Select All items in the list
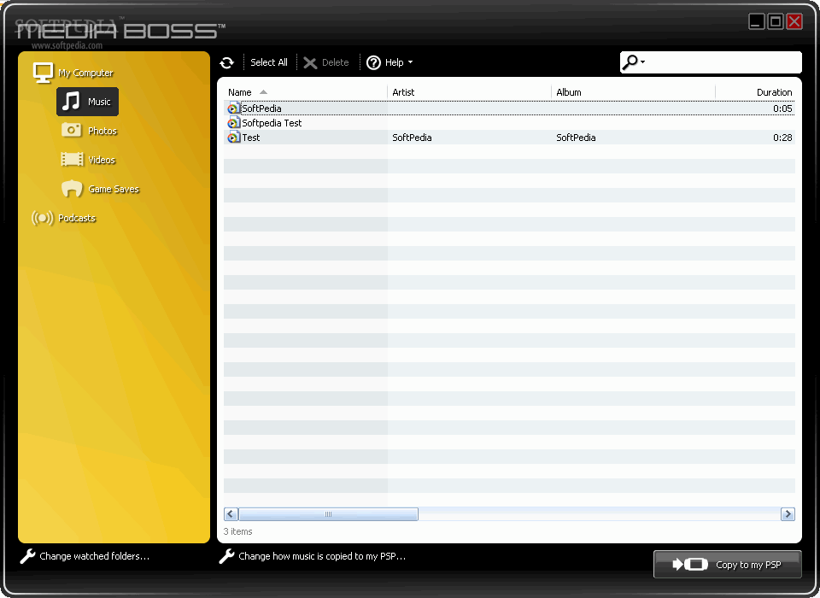This screenshot has height=598, width=820. click(269, 62)
